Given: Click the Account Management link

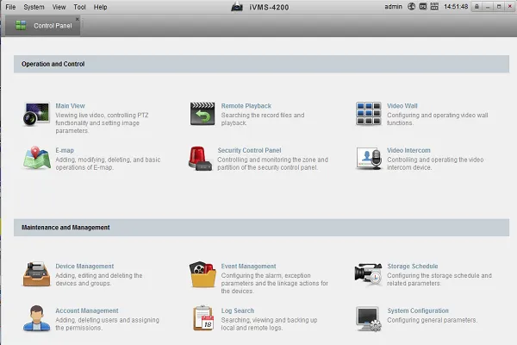Looking at the screenshot, I should click(87, 311).
